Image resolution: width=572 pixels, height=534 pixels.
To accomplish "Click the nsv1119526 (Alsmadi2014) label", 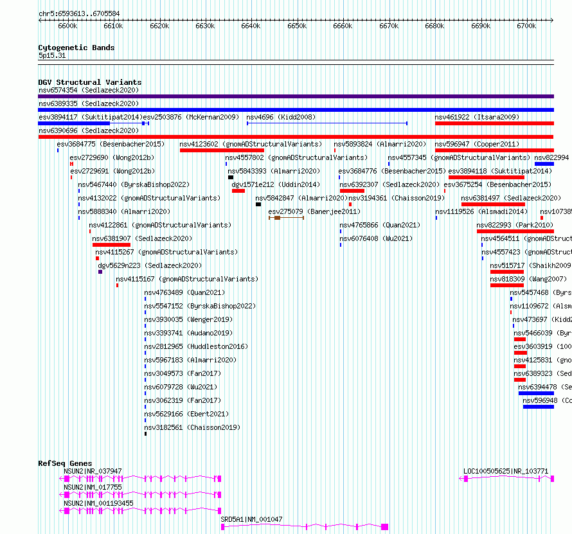I will (481, 211).
